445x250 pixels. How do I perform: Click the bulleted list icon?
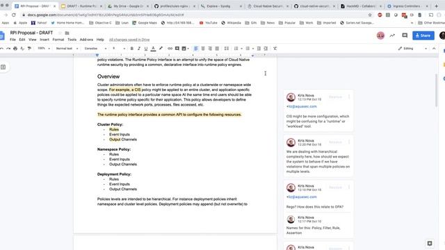tap(248, 49)
